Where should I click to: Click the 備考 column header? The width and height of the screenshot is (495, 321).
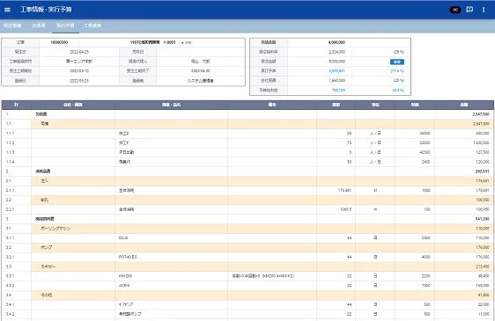click(x=272, y=105)
